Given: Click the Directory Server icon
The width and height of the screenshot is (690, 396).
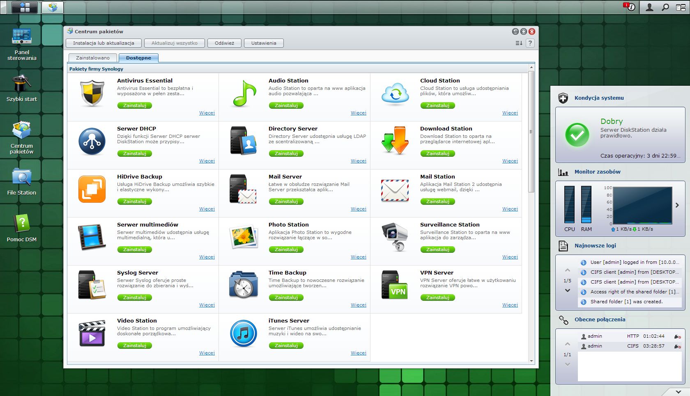Looking at the screenshot, I should coord(244,141).
